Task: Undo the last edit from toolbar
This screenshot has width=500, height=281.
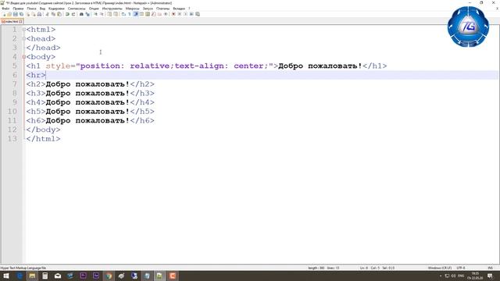Action: point(67,14)
